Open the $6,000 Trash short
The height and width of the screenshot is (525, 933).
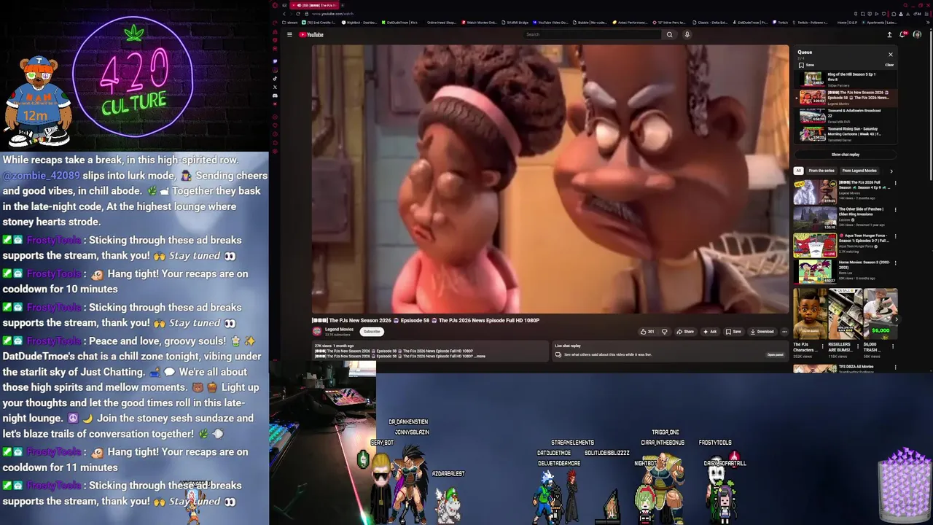pyautogui.click(x=880, y=322)
